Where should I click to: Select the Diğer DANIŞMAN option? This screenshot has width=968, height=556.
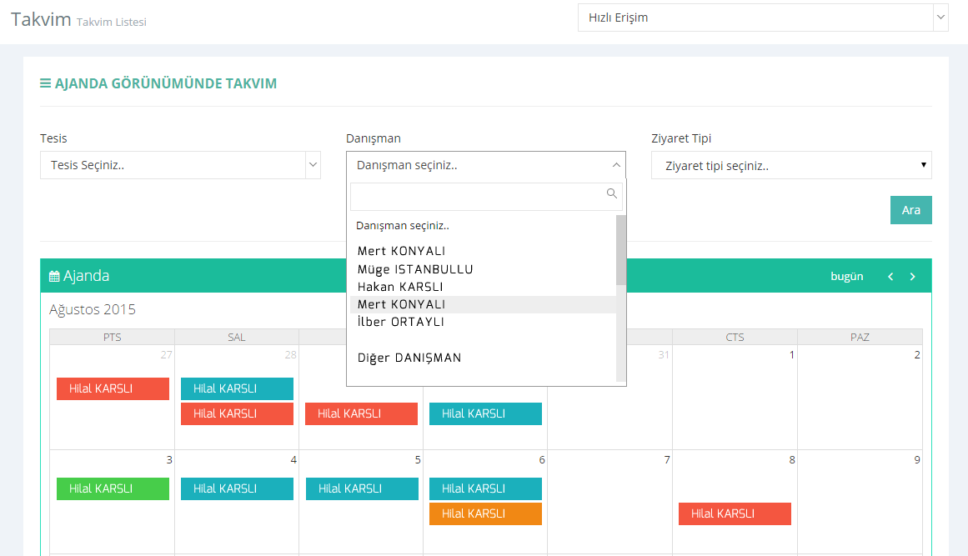[x=409, y=358]
